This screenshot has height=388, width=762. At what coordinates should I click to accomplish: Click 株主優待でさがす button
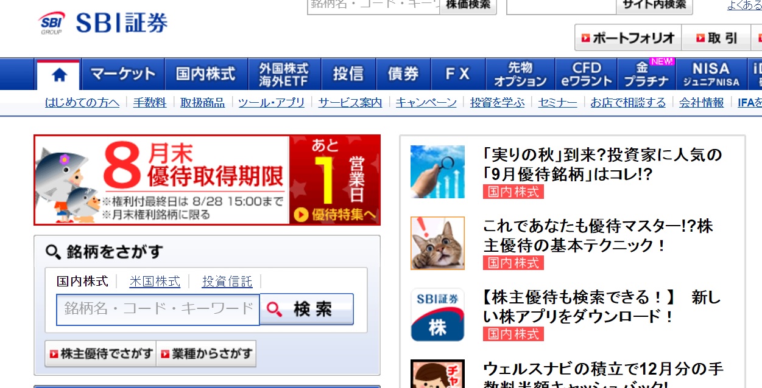(101, 353)
